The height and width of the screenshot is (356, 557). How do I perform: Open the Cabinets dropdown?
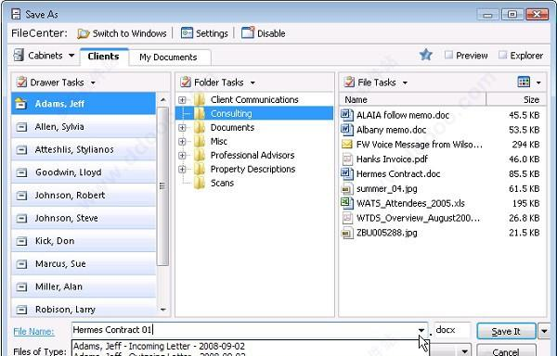pyautogui.click(x=71, y=56)
